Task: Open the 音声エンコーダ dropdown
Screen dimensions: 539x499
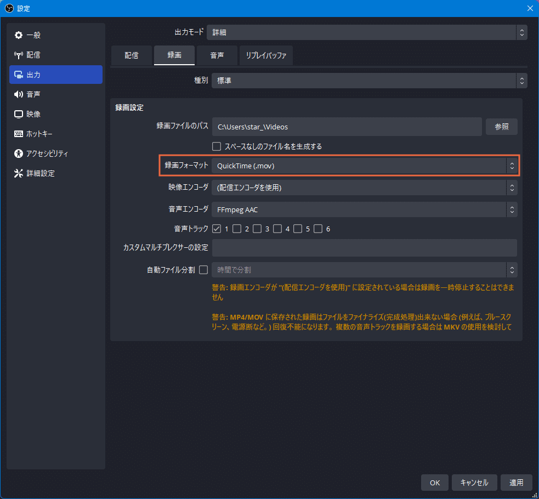Action: point(365,209)
